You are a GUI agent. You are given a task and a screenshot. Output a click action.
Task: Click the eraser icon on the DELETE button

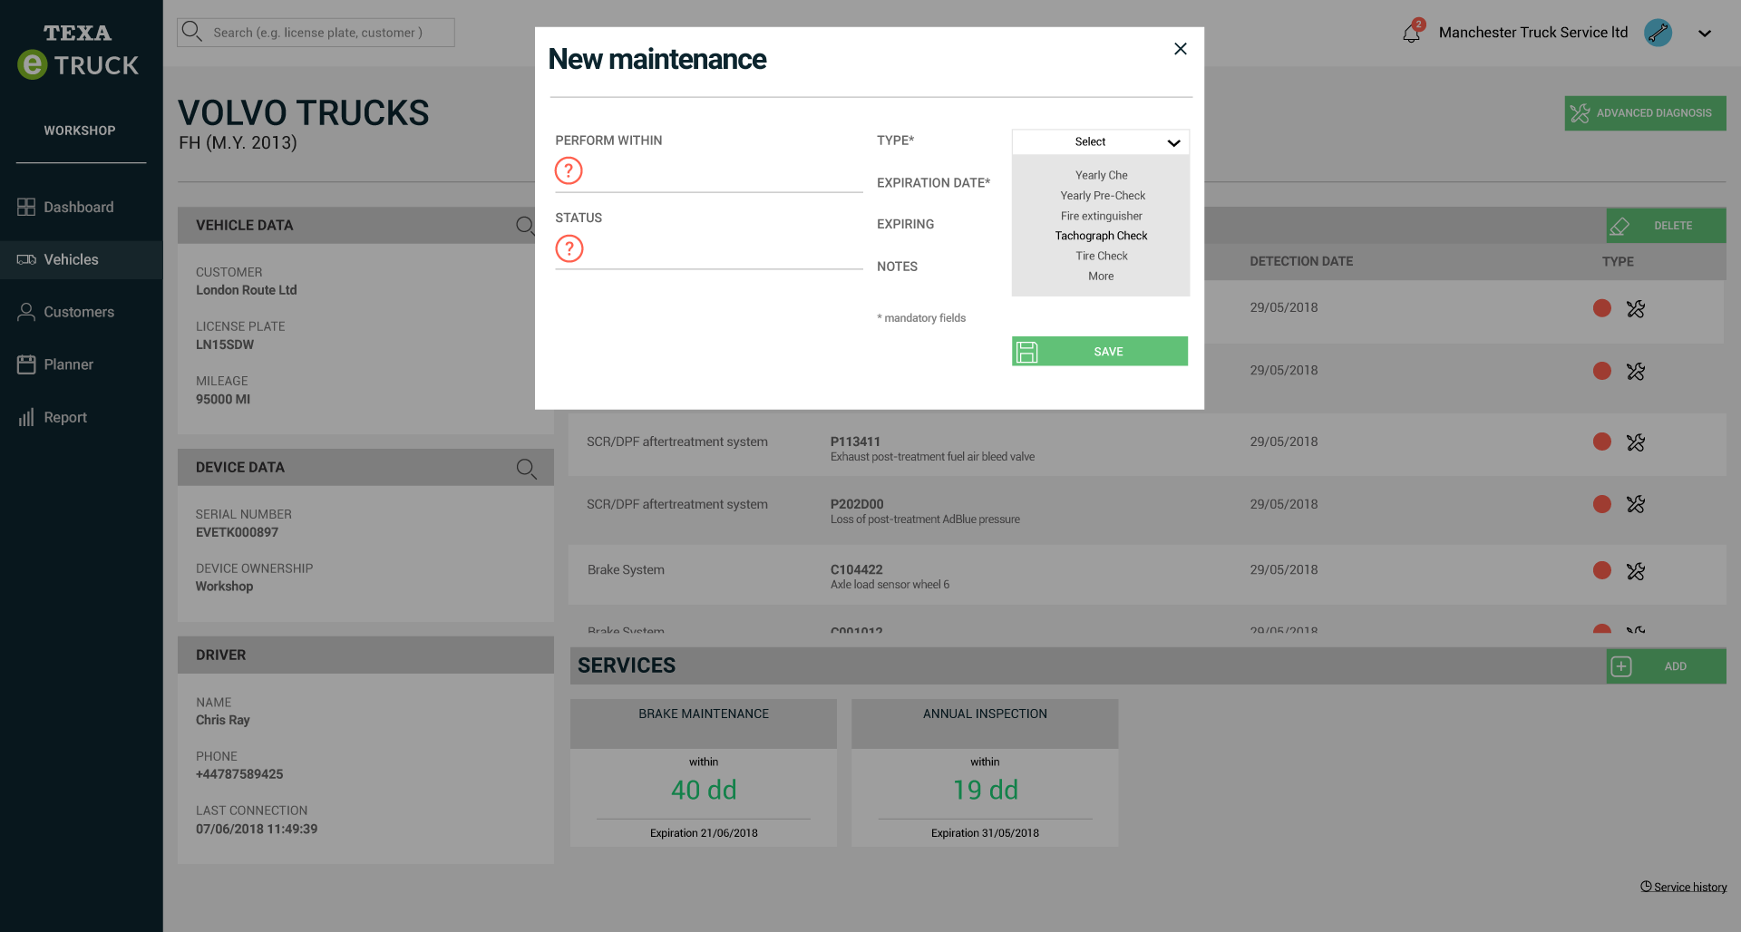coord(1619,226)
